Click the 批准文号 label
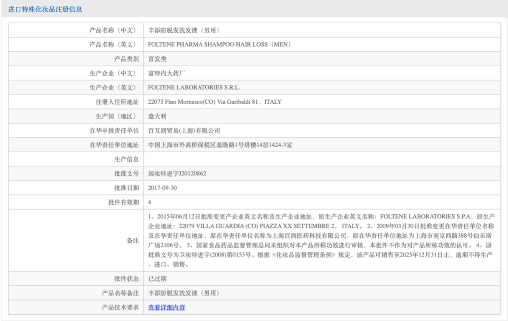Screen dimensions: 508x321 click(127, 173)
